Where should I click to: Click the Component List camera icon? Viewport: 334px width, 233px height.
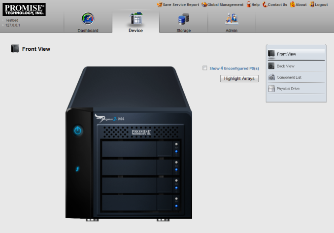click(271, 77)
